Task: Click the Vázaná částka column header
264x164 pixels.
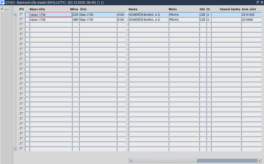Action: pyautogui.click(x=230, y=9)
